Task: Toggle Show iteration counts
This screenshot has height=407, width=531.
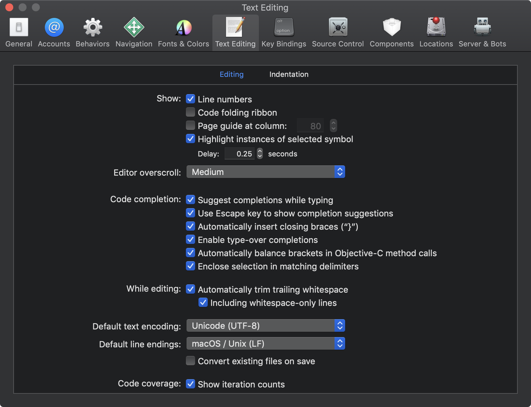Action: coord(190,384)
